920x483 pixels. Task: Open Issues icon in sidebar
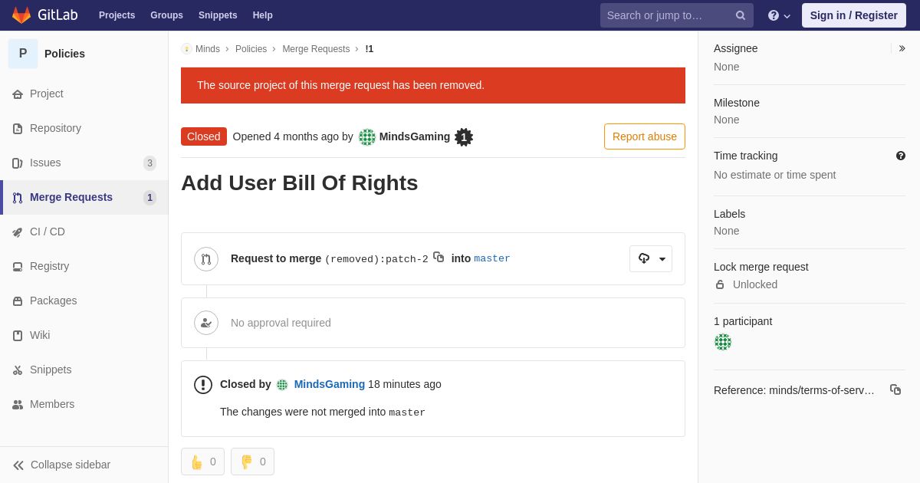tap(18, 163)
